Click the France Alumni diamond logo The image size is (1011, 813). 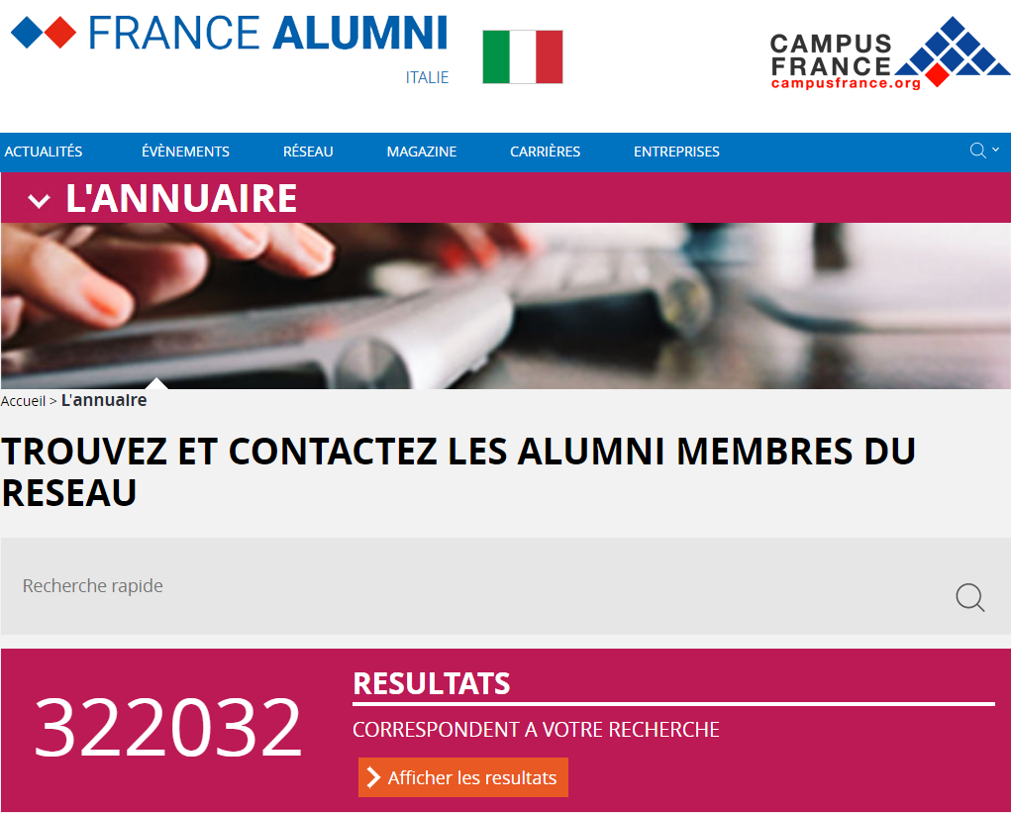44,34
